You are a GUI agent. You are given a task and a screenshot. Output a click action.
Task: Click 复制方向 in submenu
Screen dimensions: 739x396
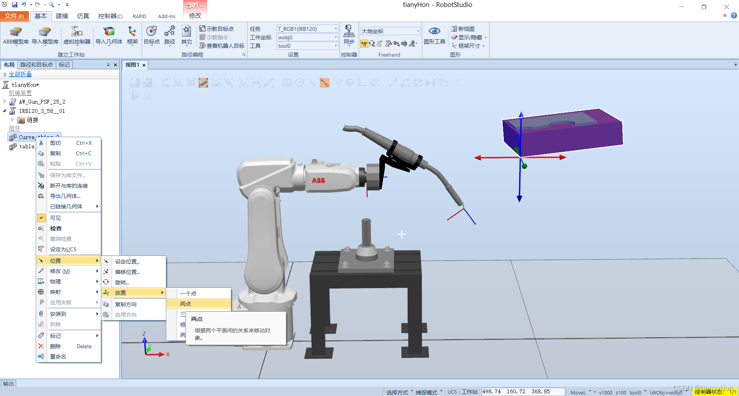pyautogui.click(x=134, y=304)
